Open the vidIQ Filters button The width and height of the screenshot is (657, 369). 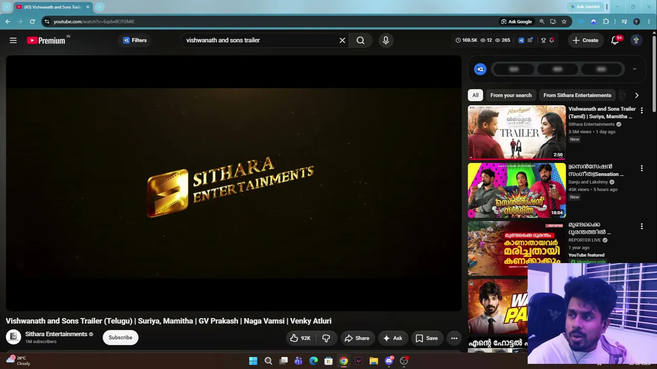click(x=135, y=40)
